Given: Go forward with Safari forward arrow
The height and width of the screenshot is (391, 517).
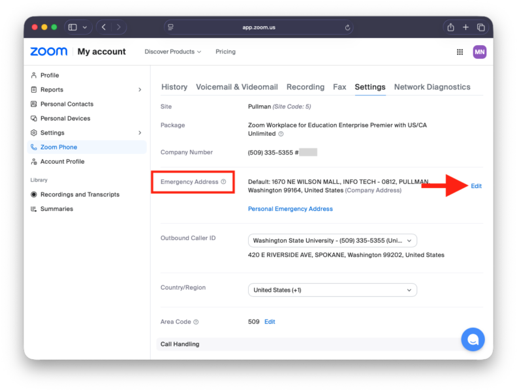Looking at the screenshot, I should point(119,27).
